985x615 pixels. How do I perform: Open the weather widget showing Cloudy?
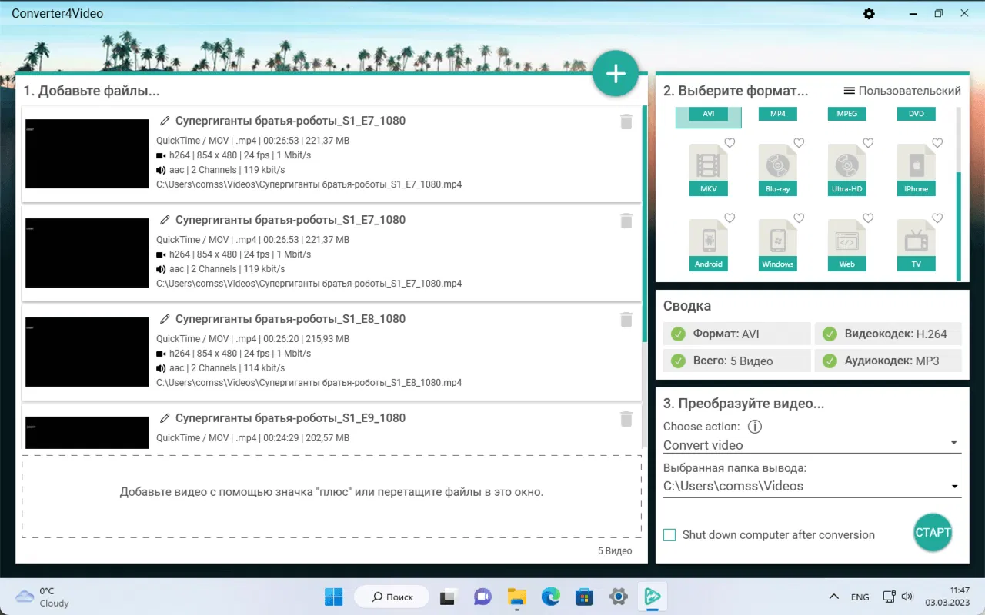pos(43,597)
